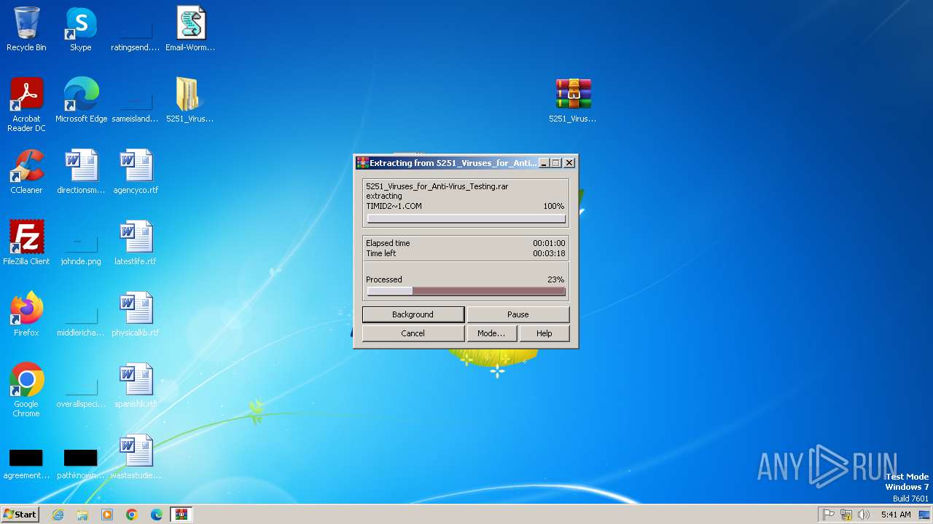
Task: Select physicalkb.rtf document icon
Action: pyautogui.click(x=136, y=314)
